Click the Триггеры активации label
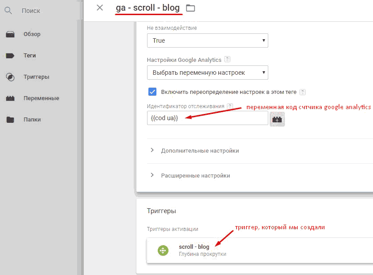This screenshot has height=275, width=373. 172,229
